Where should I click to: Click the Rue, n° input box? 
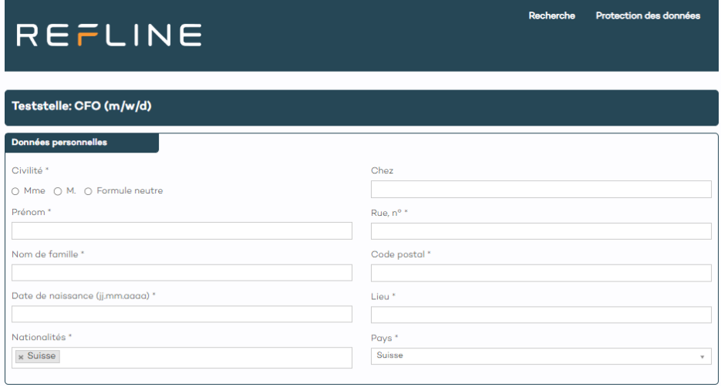click(x=541, y=231)
